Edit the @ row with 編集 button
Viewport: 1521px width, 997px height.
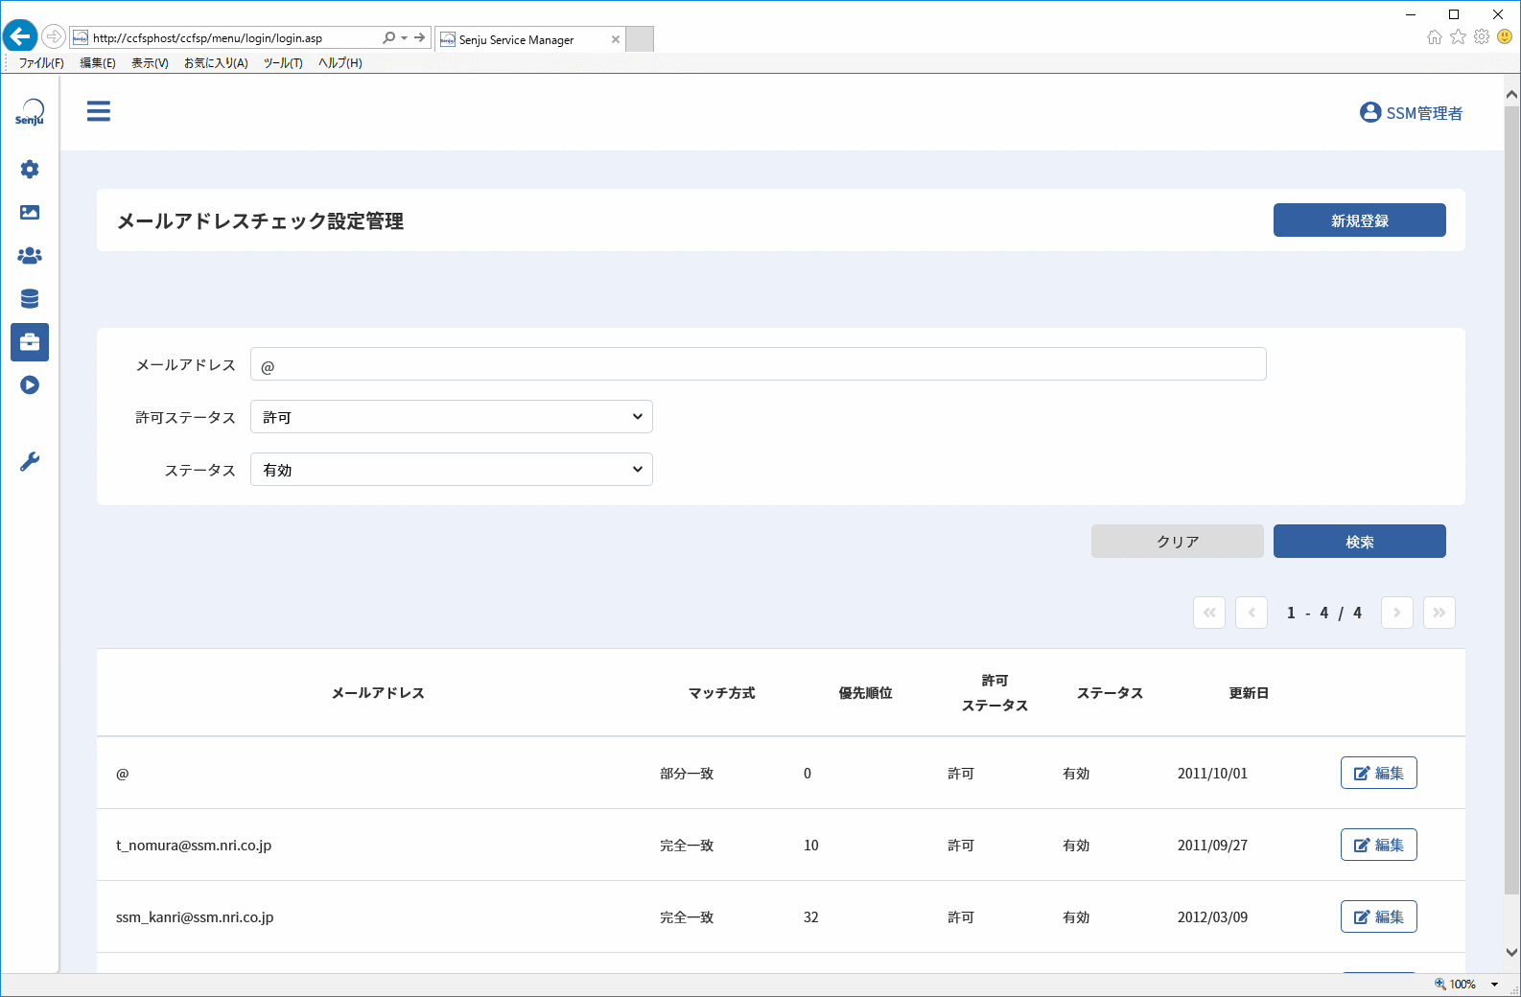(x=1379, y=773)
